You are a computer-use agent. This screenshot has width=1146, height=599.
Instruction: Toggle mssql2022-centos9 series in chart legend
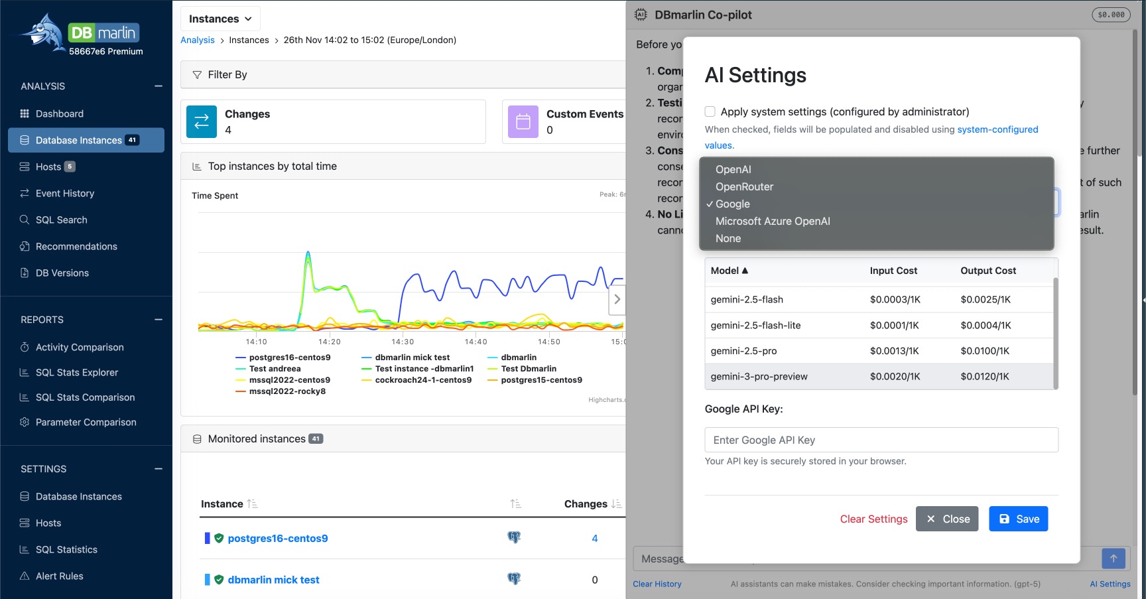pos(283,380)
